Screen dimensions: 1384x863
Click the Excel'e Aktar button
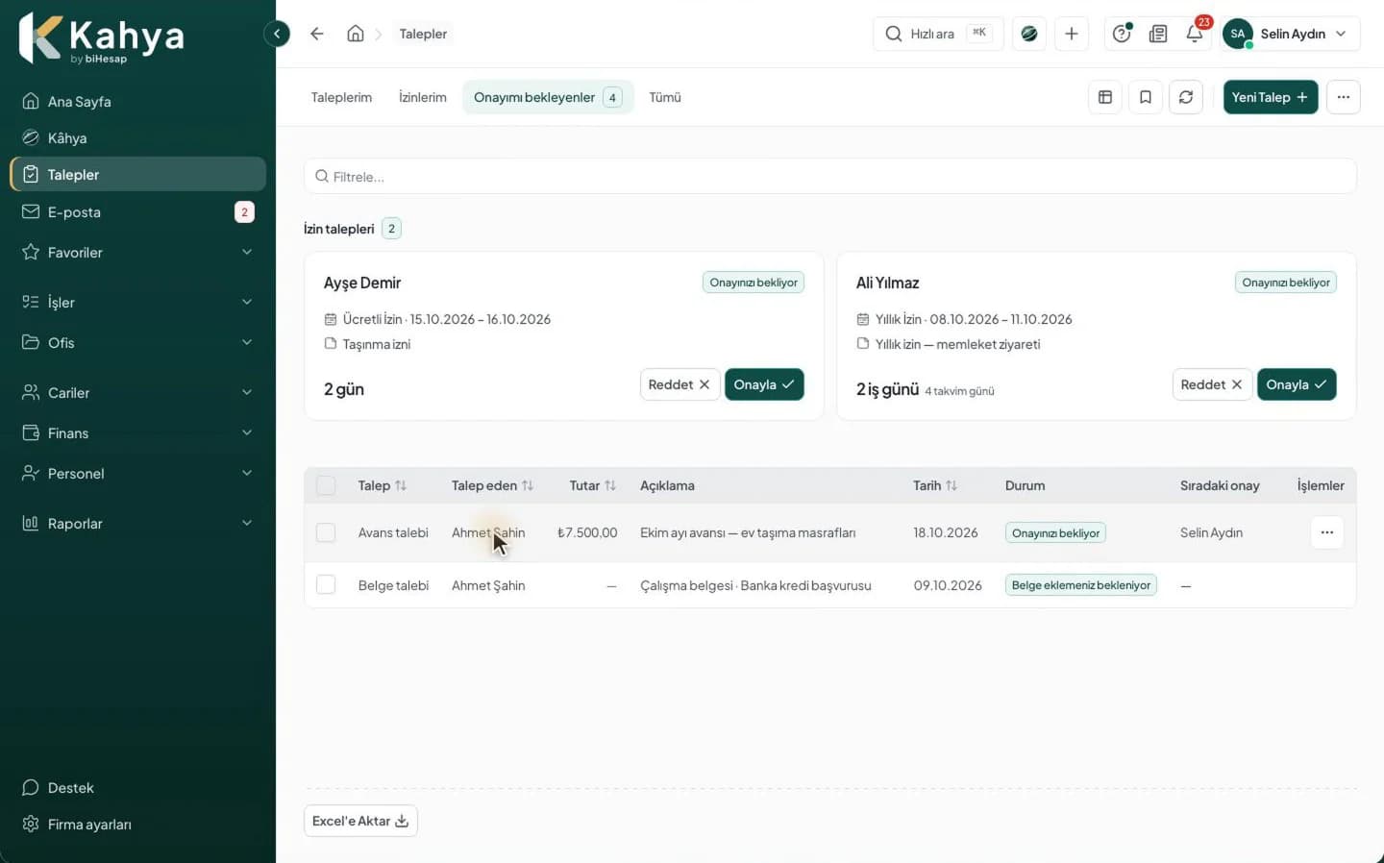point(360,821)
